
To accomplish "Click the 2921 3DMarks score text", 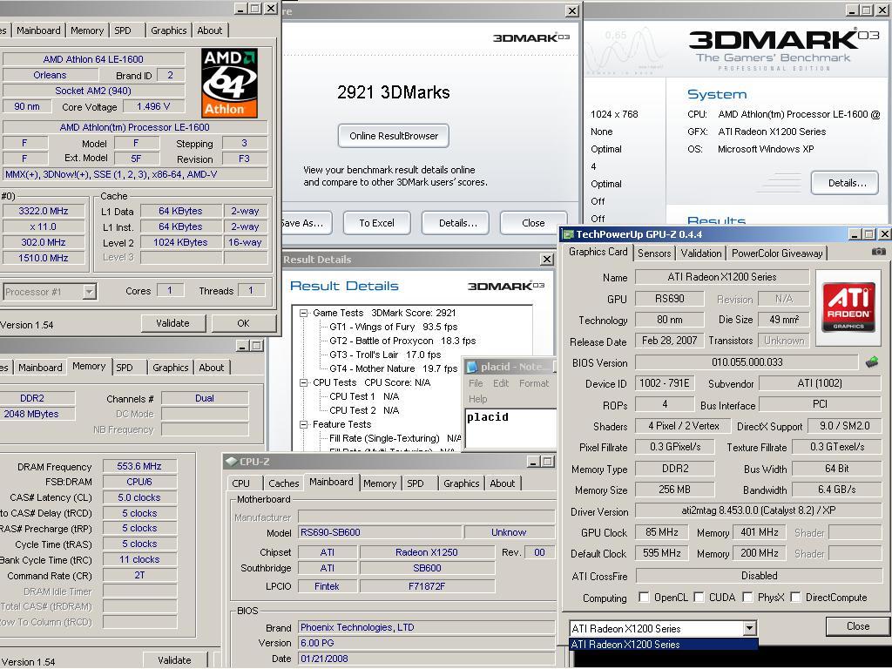I will [x=393, y=92].
